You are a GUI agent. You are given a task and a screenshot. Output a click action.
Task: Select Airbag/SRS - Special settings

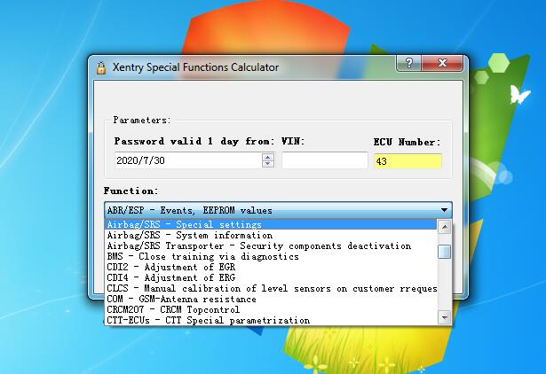271,224
